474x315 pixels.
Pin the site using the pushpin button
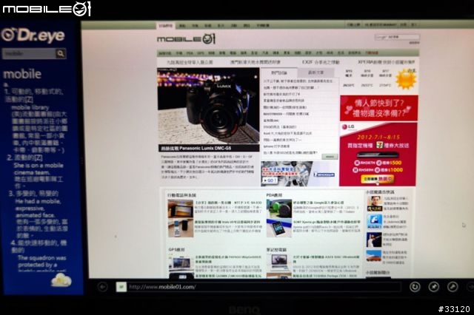[x=434, y=287]
